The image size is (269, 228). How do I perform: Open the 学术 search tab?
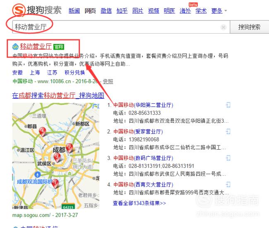201,11
